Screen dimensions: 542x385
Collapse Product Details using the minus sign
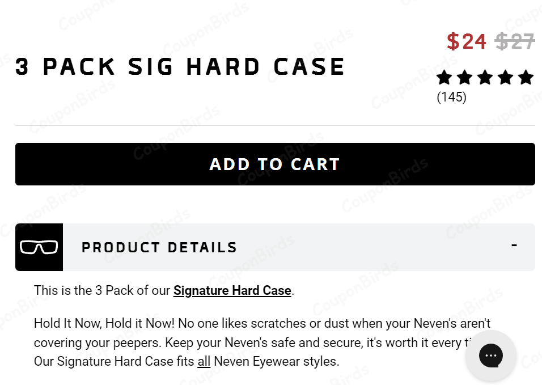pos(514,245)
